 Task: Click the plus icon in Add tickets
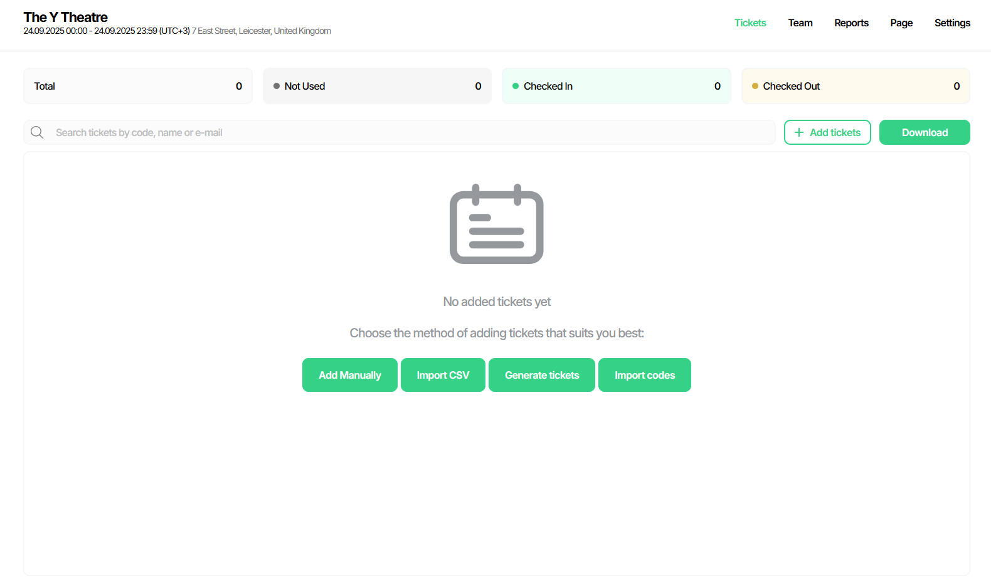click(798, 132)
